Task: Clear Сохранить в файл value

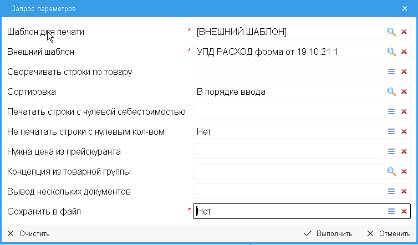Action: click(x=404, y=212)
